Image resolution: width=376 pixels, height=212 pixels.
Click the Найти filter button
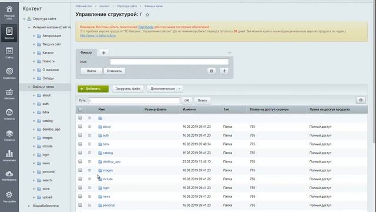91,71
